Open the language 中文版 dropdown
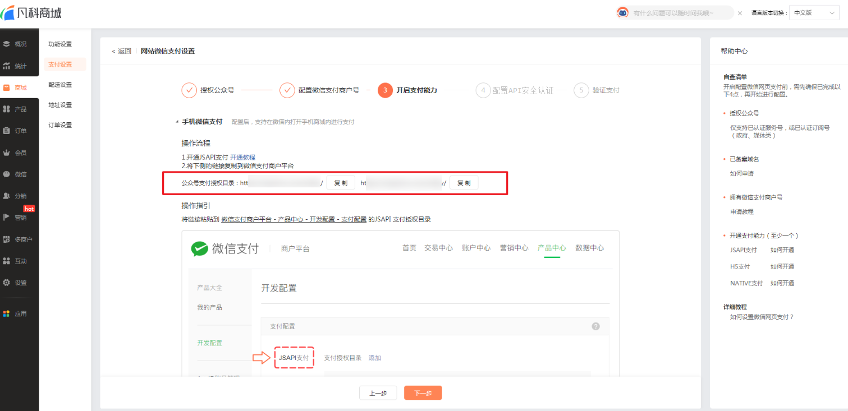 tap(814, 13)
